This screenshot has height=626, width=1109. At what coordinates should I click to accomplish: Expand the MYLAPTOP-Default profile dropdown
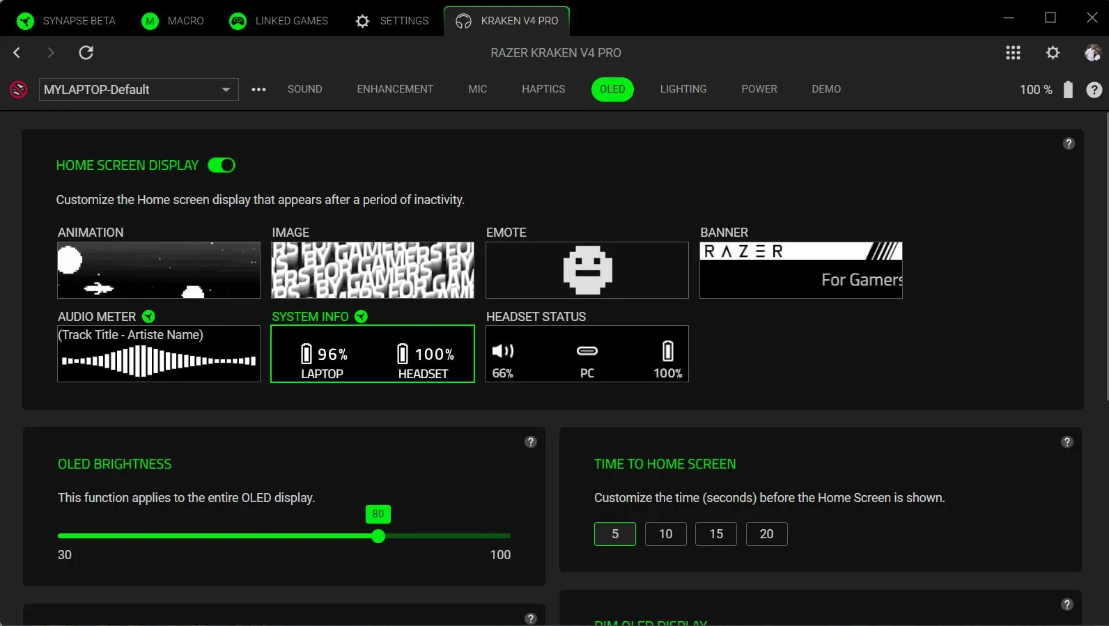[225, 90]
